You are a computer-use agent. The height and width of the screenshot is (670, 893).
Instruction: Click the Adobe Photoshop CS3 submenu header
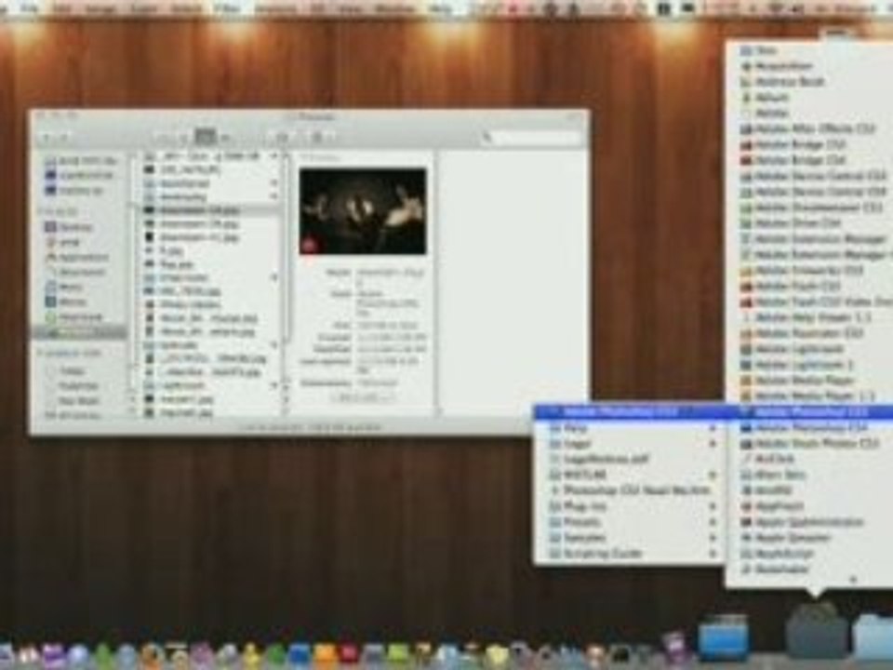coord(630,411)
